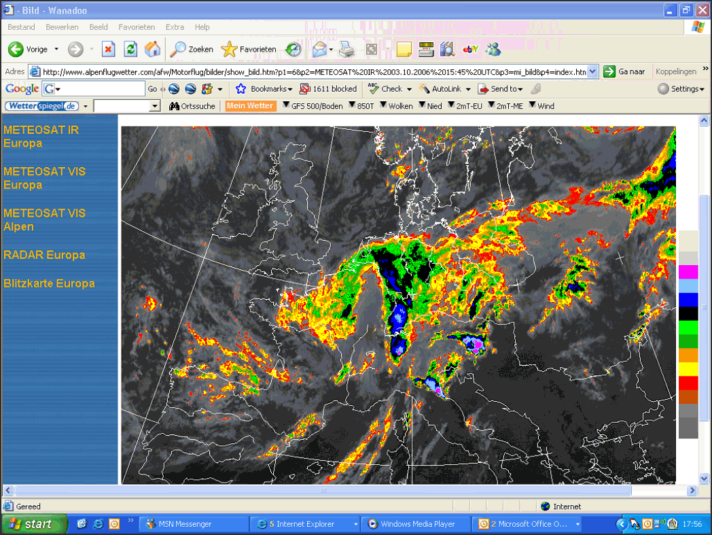The image size is (712, 535).
Task: Toggle the 1611 blocked popup blocker
Action: click(329, 88)
